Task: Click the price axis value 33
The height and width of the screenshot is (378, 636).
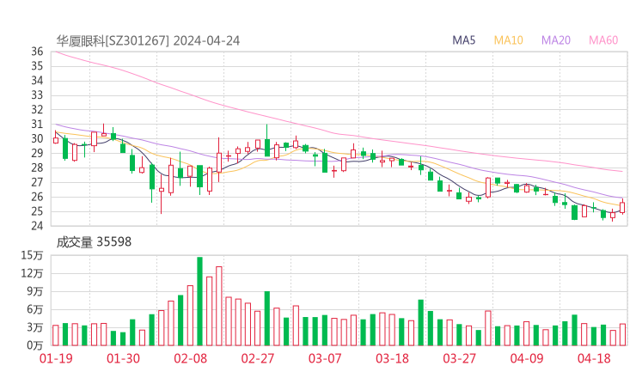Action: coord(37,95)
